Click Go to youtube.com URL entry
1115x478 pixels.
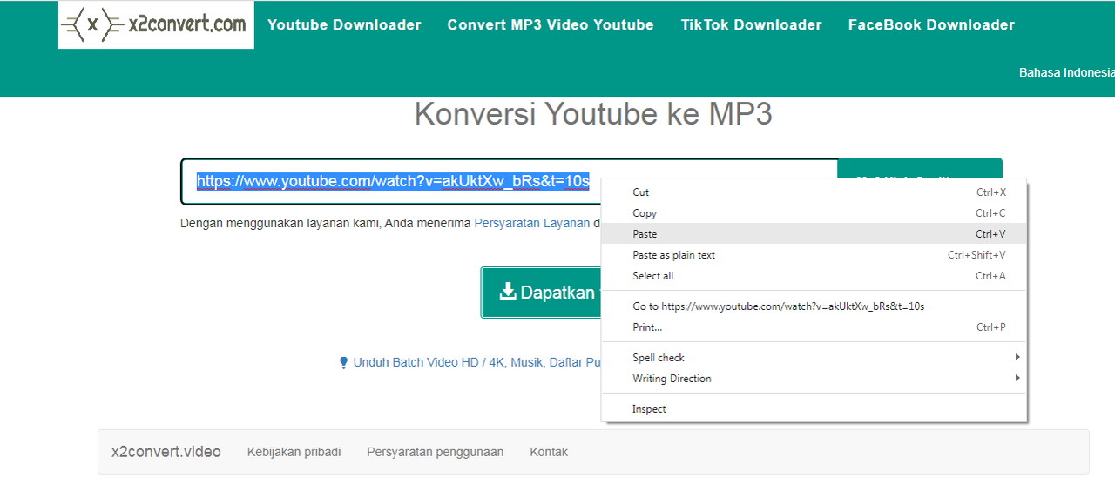pyautogui.click(x=814, y=306)
